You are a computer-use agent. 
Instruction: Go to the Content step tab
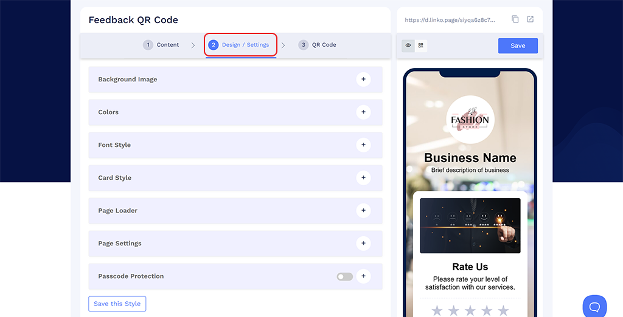tap(161, 45)
